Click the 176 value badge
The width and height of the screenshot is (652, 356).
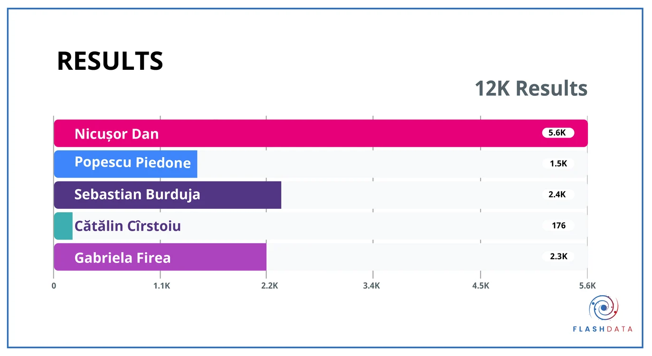tap(558, 225)
